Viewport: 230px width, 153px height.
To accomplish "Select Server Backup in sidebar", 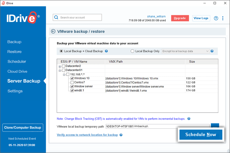I will tap(24, 81).
